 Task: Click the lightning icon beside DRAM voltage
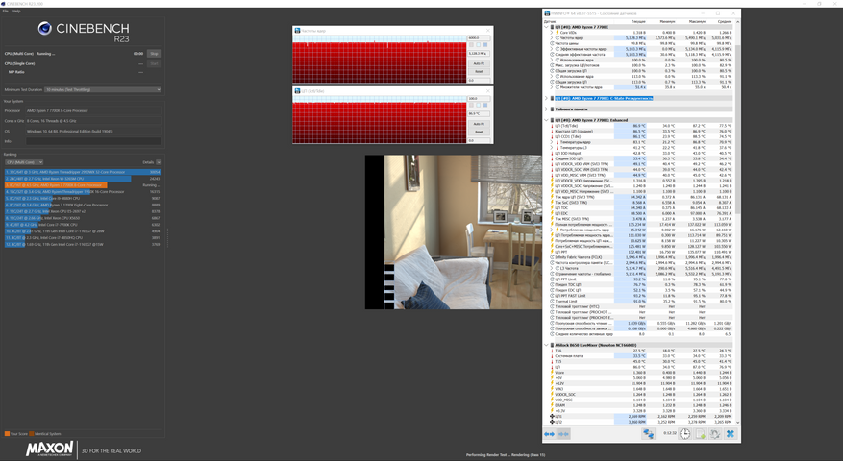(x=552, y=405)
